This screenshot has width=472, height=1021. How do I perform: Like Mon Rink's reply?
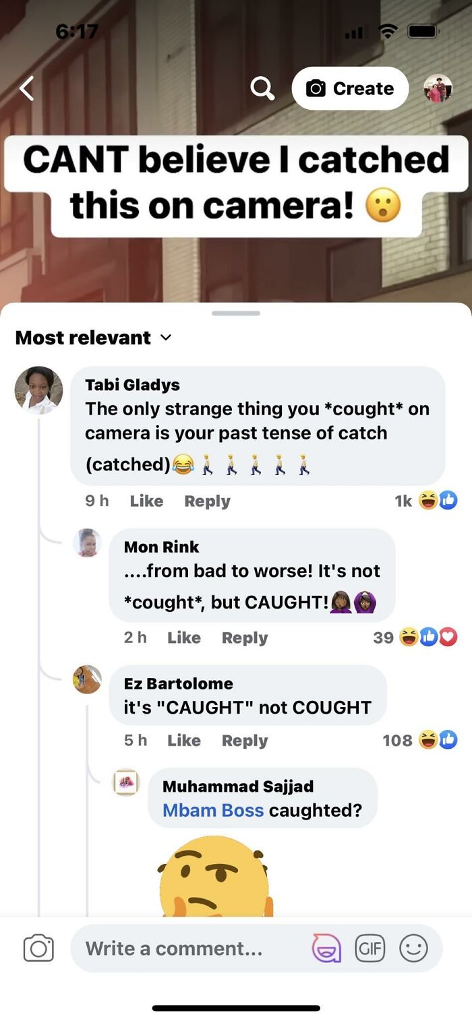pyautogui.click(x=184, y=638)
